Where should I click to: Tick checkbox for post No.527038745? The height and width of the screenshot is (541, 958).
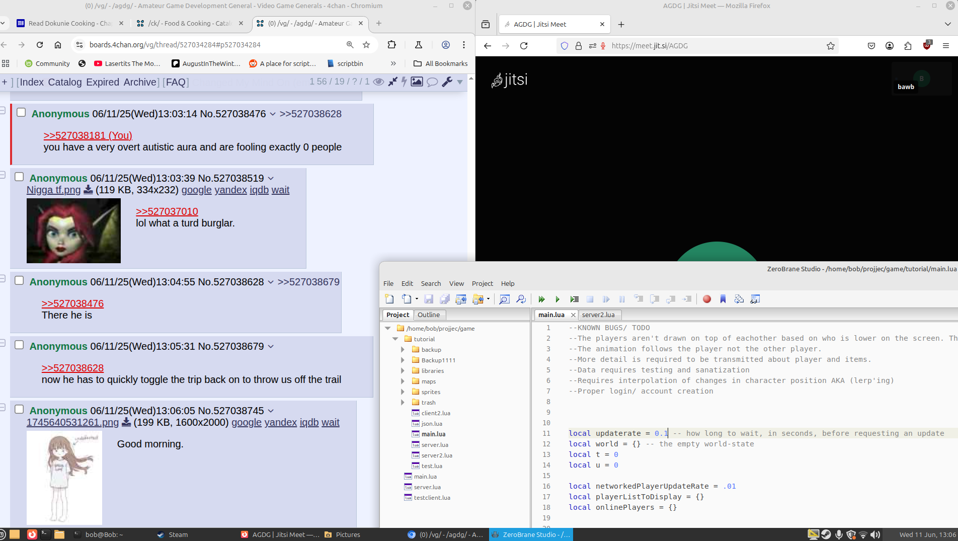tap(19, 409)
